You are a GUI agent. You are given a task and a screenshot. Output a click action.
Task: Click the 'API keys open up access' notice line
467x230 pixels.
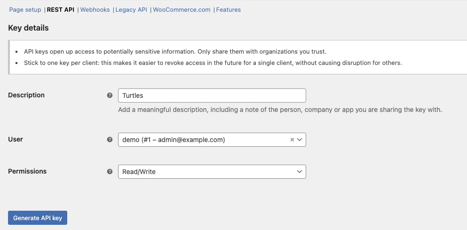(175, 52)
